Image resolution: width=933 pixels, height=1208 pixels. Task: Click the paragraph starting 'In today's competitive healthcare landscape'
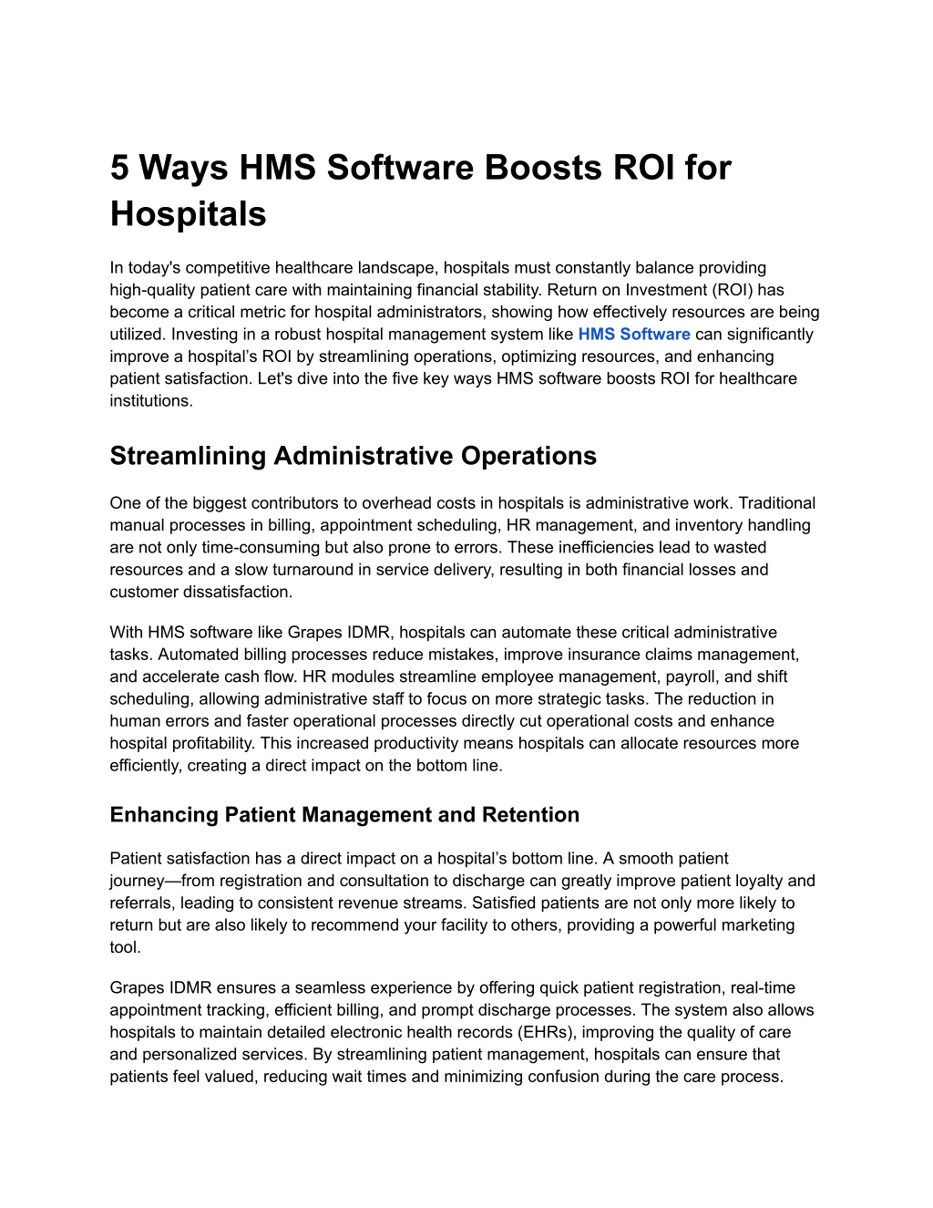tap(465, 335)
